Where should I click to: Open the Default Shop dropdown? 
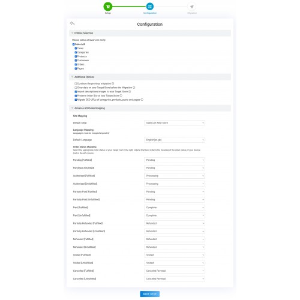pyautogui.click(x=175, y=123)
